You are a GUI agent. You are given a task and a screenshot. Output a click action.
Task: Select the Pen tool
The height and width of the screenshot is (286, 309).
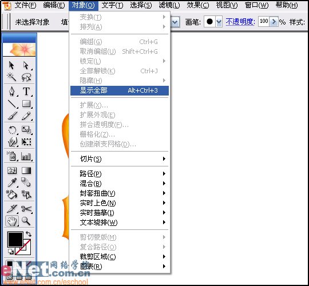(x=12, y=92)
